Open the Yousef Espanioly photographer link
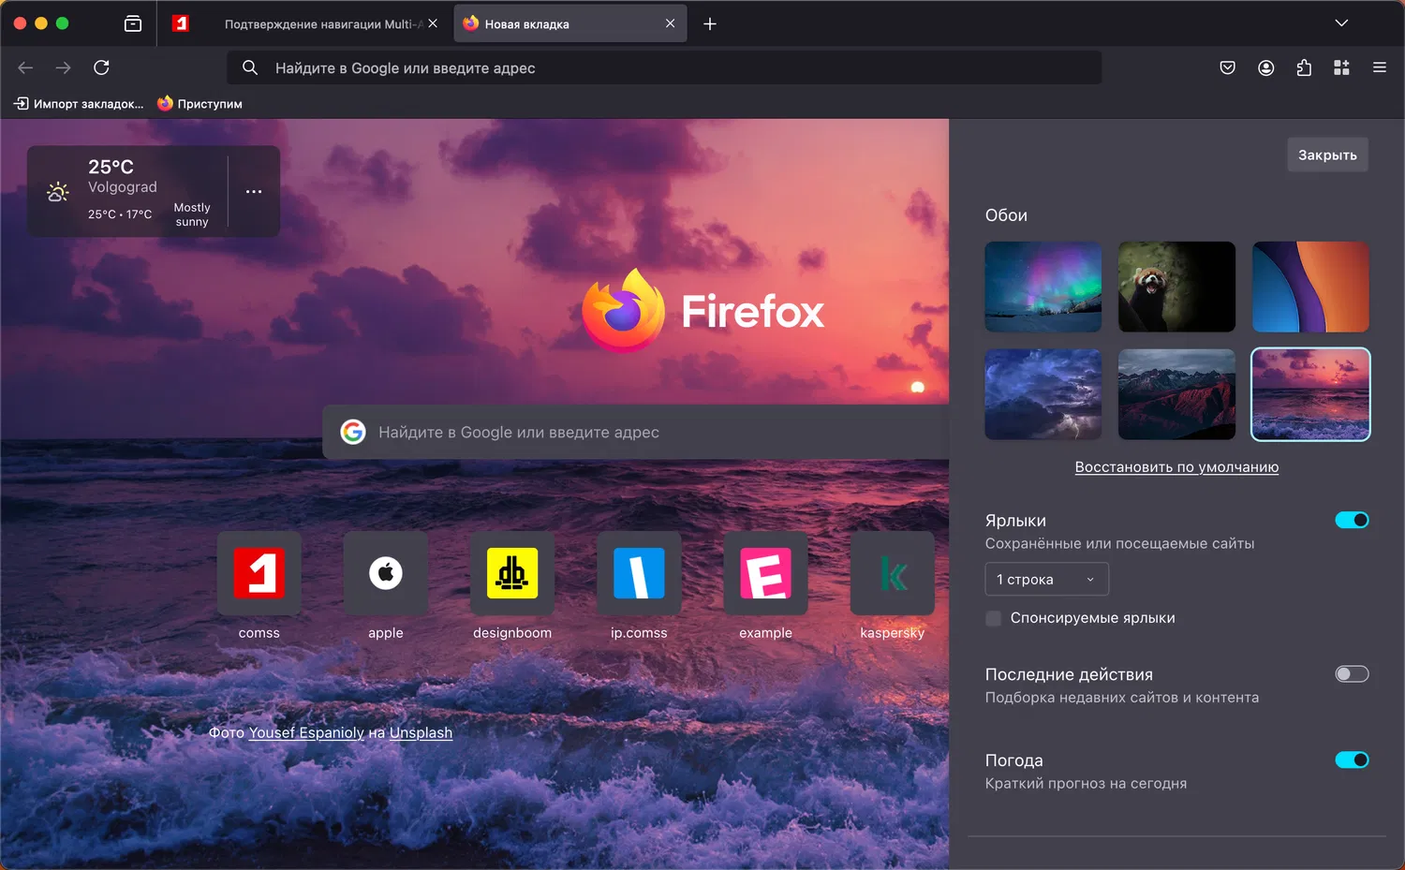This screenshot has width=1405, height=870. tap(306, 732)
